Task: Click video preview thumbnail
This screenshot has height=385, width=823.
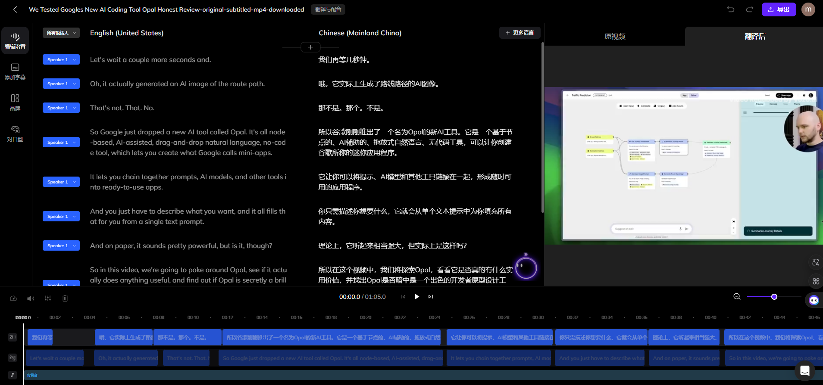Action: coord(684,166)
